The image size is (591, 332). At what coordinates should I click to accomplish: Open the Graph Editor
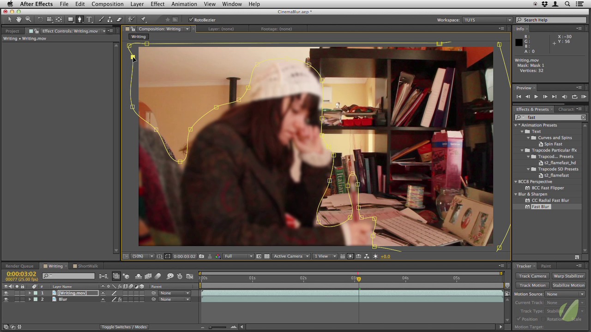[x=190, y=276]
